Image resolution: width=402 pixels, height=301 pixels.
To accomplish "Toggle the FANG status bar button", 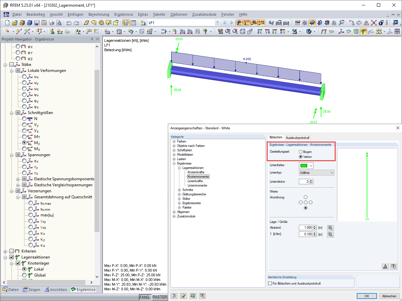I will point(145,297).
